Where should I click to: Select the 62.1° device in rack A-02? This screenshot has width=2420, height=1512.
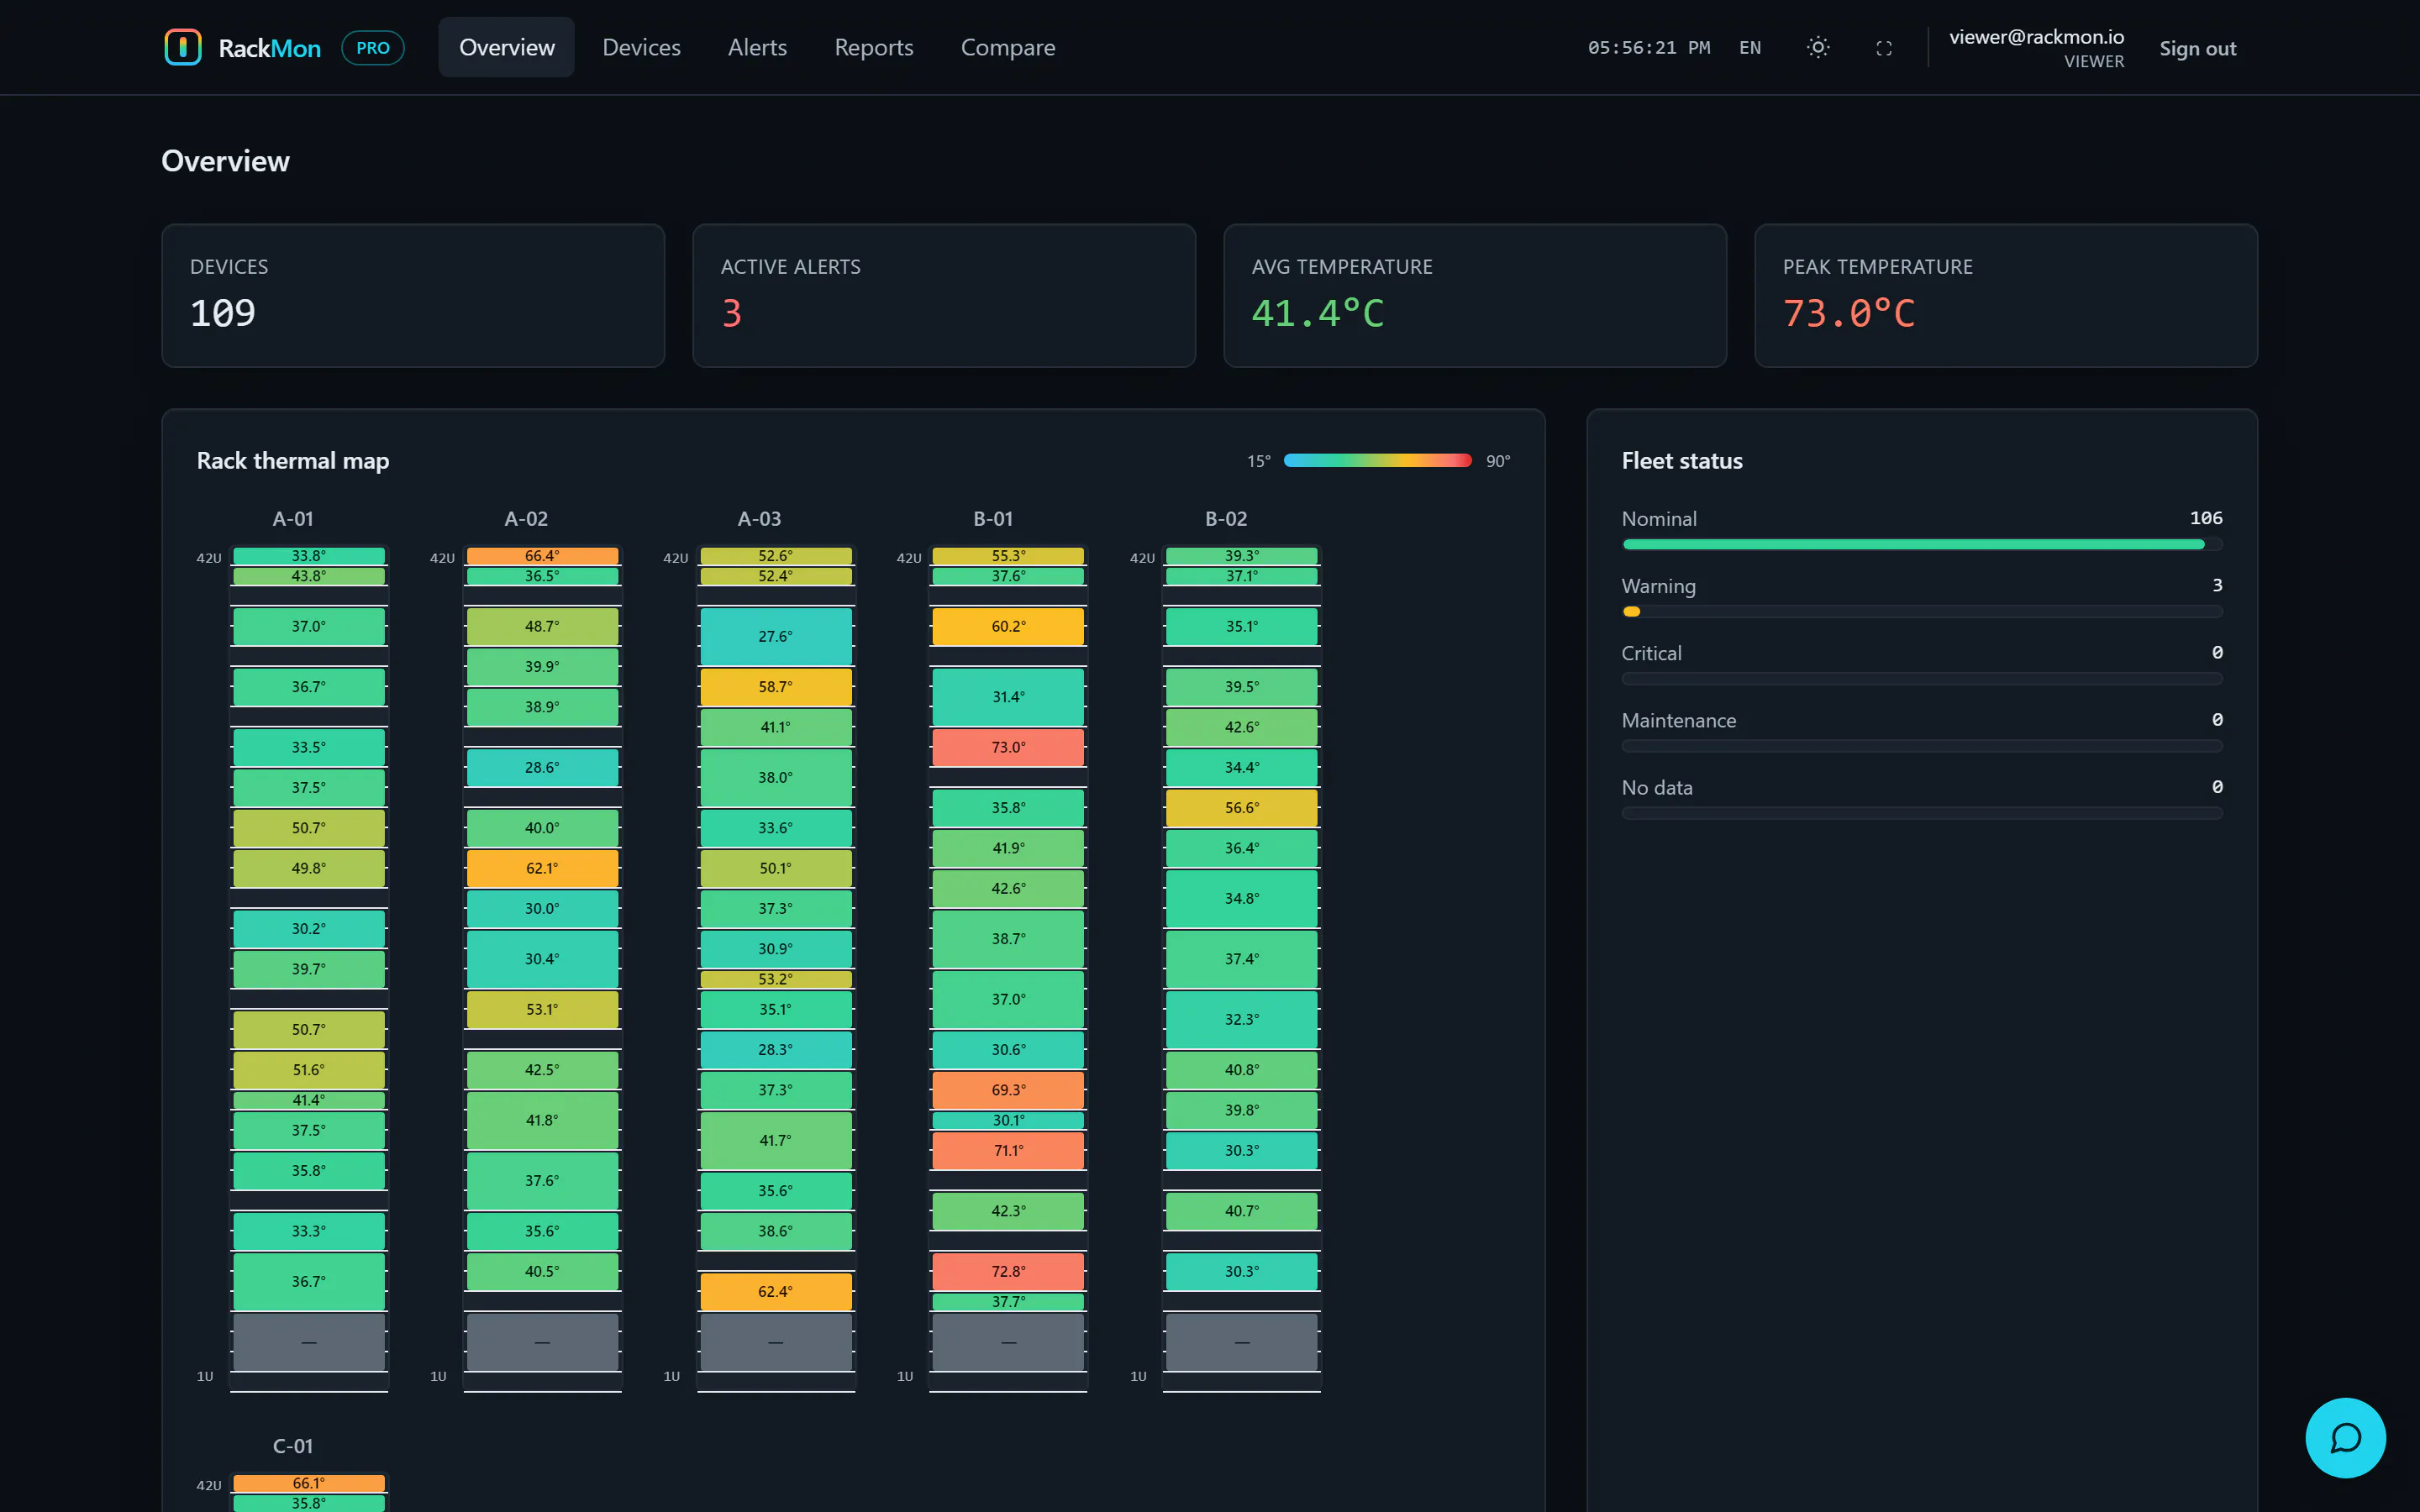click(542, 868)
